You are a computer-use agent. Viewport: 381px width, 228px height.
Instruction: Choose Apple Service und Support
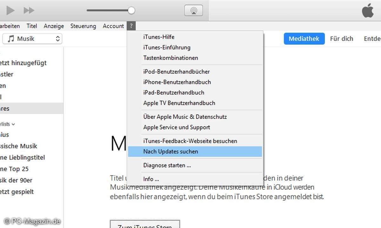(x=195, y=127)
